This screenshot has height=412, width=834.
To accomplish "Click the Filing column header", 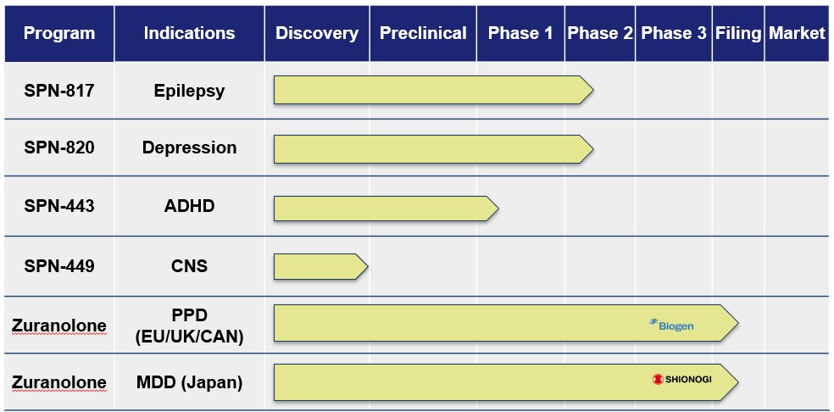I will [x=738, y=34].
